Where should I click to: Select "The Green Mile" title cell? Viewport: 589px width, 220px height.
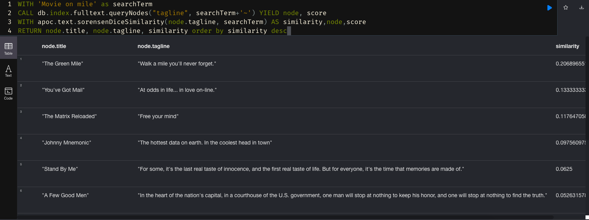coord(62,64)
